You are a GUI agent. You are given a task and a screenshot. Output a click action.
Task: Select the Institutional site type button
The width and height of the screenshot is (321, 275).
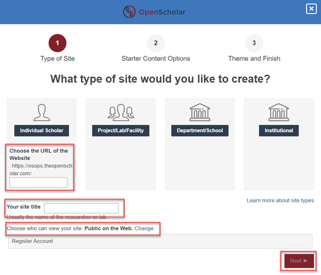point(279,131)
